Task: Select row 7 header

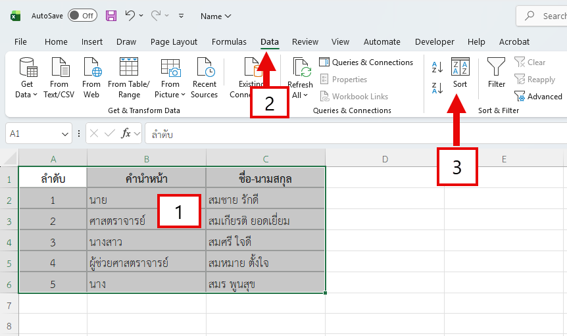Action: tap(9, 306)
